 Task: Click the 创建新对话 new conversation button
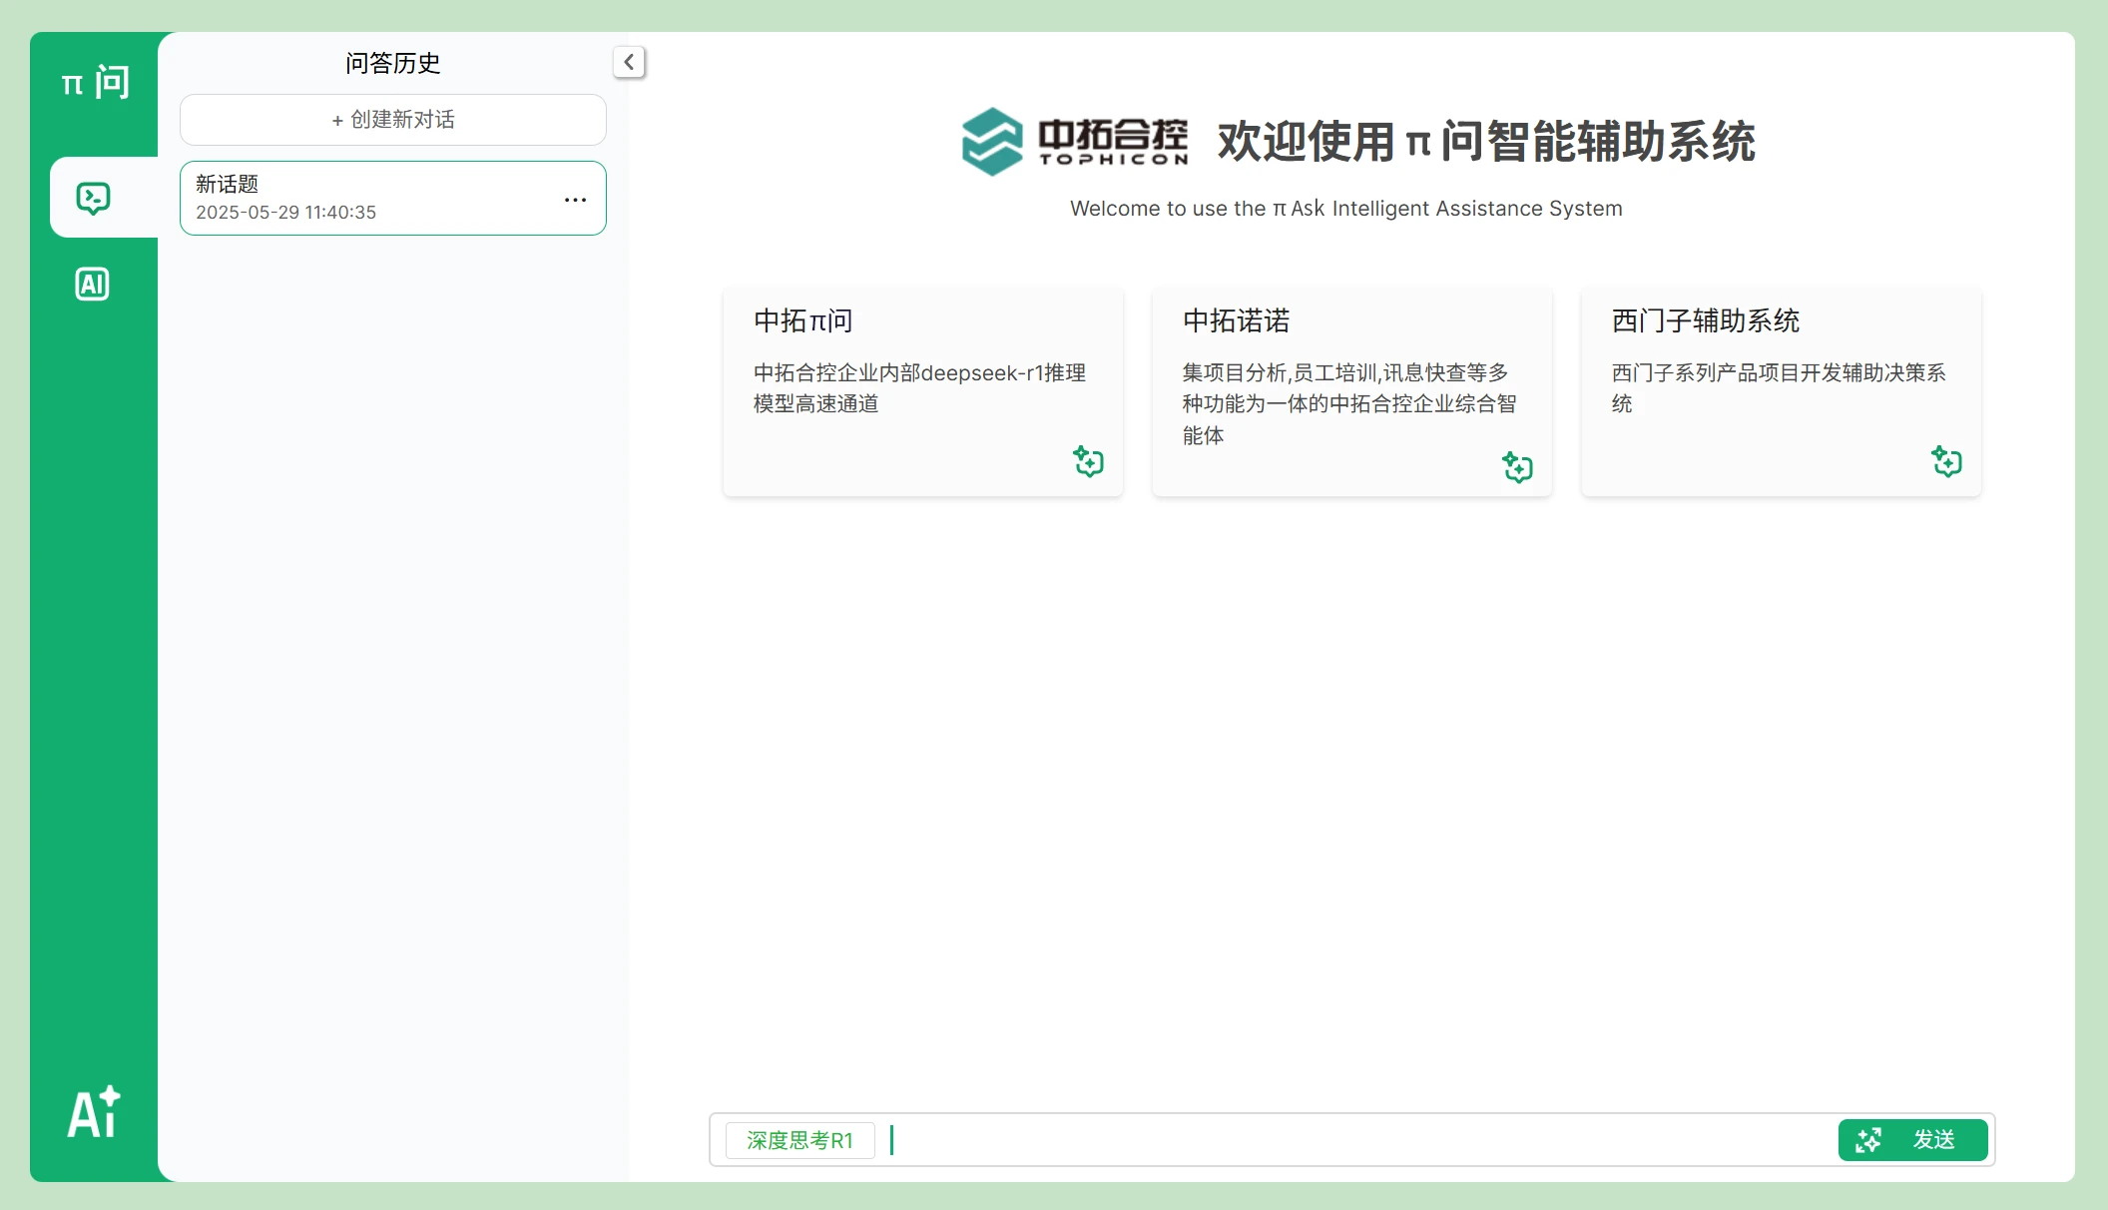393,120
